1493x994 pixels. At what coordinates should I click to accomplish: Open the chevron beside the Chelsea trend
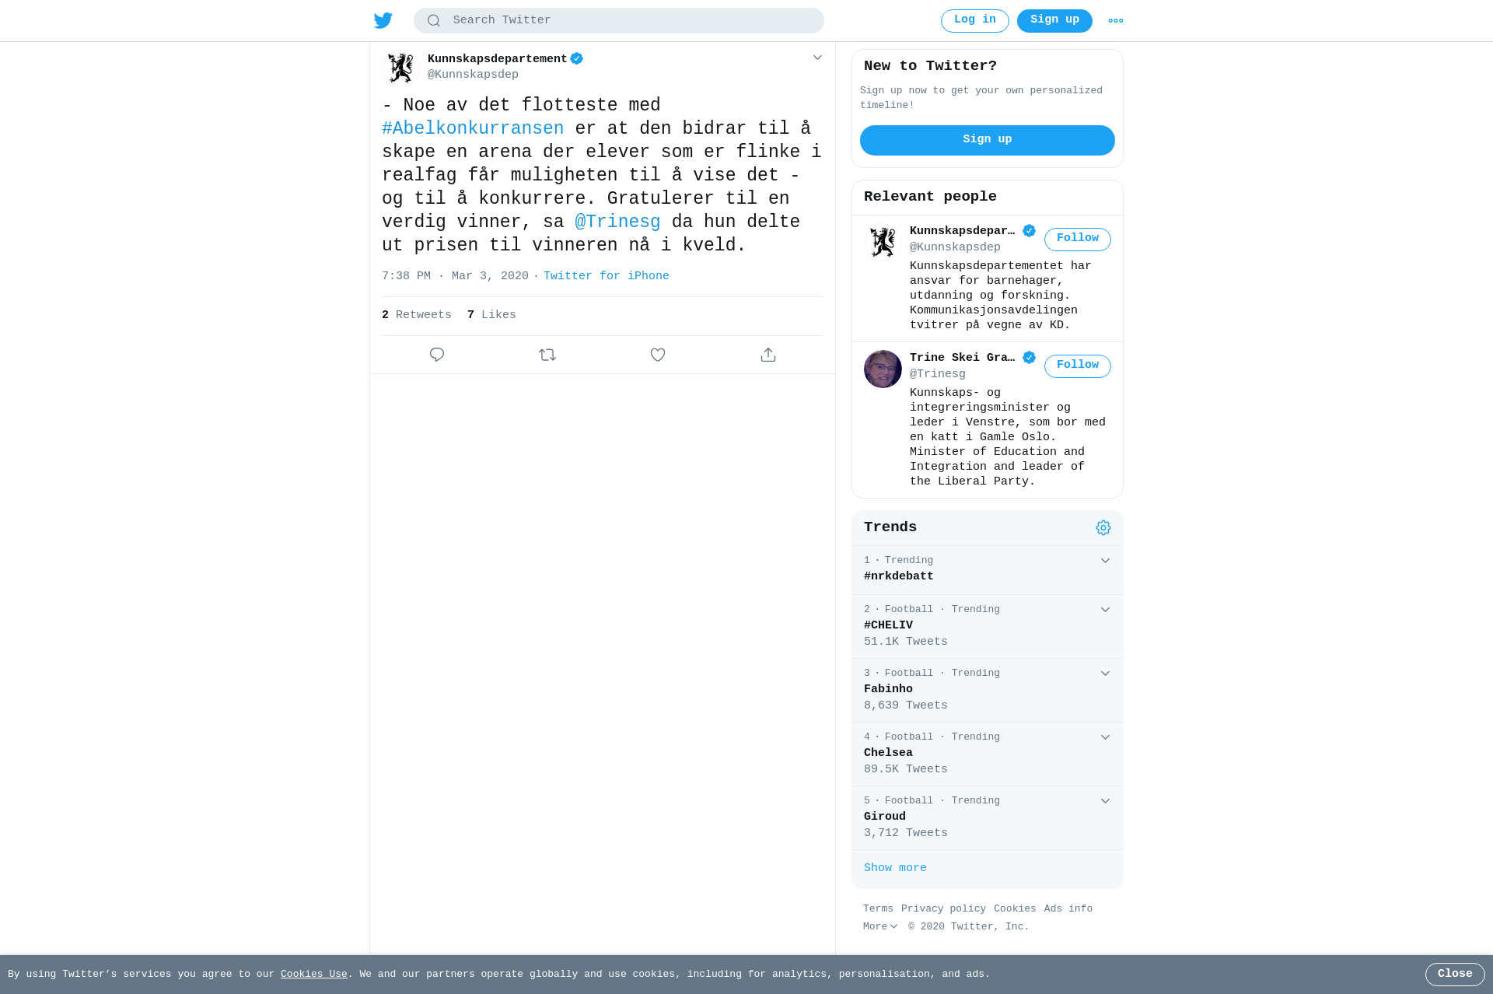tap(1105, 737)
